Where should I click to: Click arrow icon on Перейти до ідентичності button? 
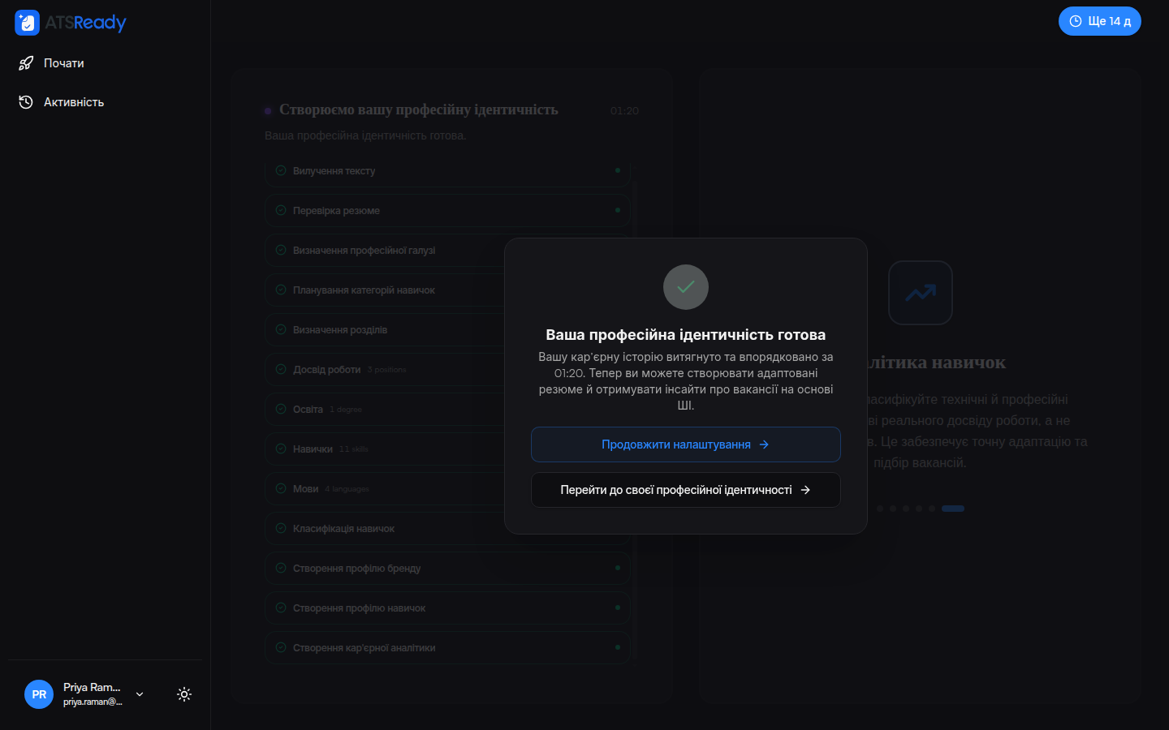(x=805, y=490)
